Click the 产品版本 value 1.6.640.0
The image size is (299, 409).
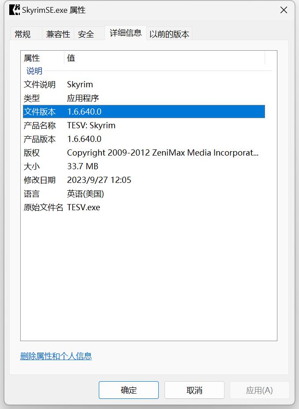pos(84,139)
